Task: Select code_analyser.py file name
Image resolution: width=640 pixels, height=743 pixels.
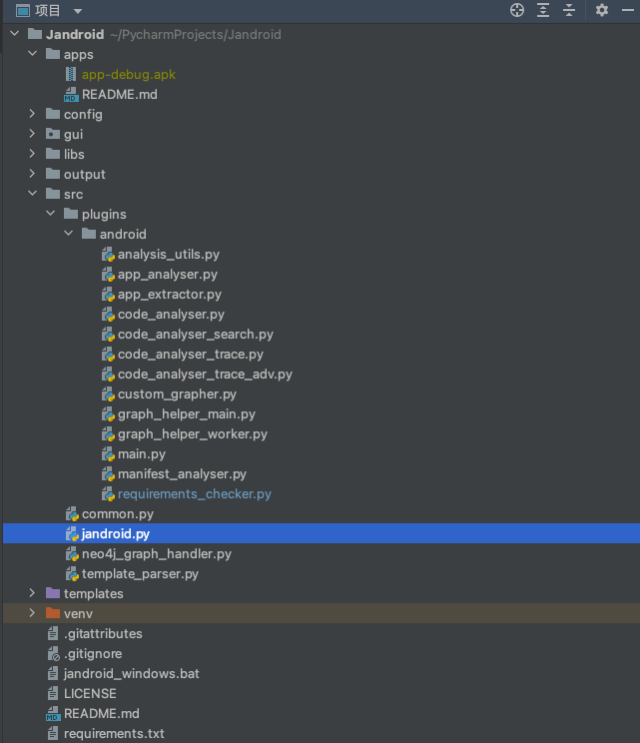Action: click(171, 315)
